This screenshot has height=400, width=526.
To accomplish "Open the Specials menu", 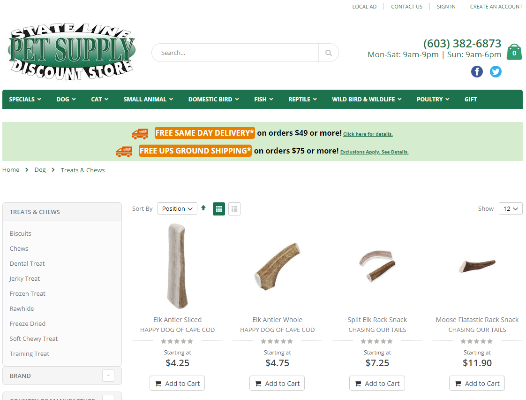I will [25, 100].
